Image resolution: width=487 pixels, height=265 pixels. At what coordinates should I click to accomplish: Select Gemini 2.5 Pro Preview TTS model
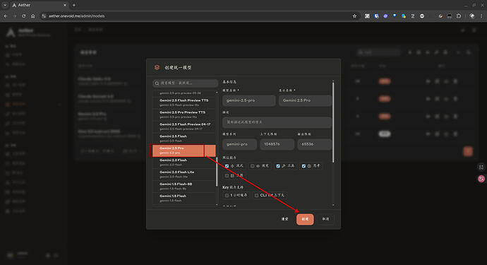[184, 114]
